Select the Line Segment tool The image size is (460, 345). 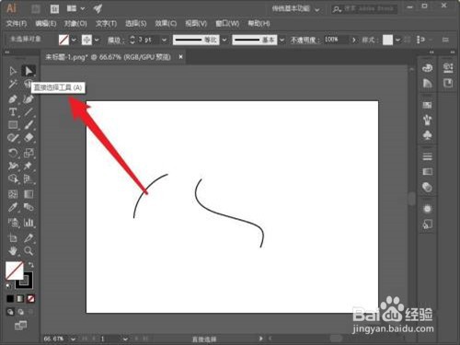coord(29,112)
